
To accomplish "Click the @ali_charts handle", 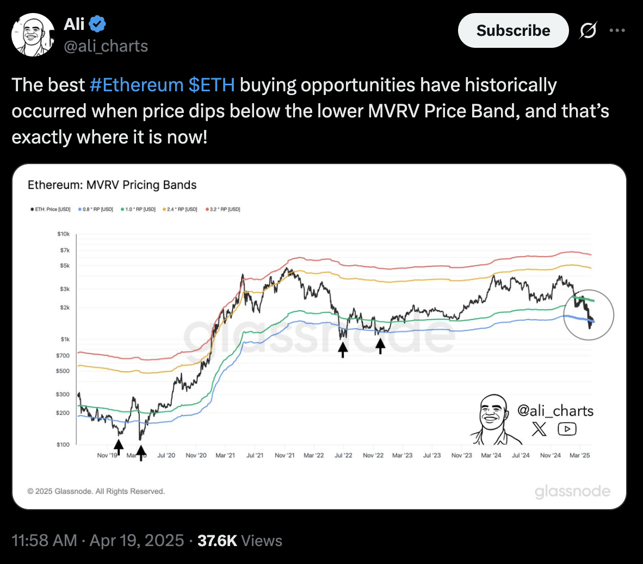I will 106,46.
